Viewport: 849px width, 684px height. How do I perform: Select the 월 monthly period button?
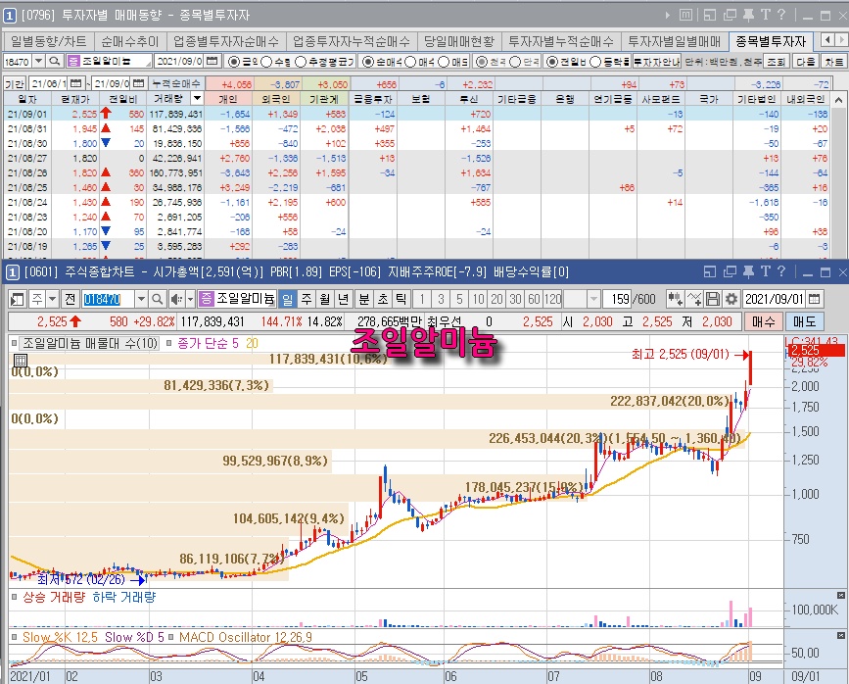pos(325,299)
